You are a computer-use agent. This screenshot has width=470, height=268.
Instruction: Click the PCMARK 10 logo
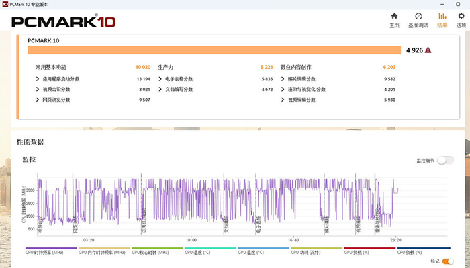64,22
